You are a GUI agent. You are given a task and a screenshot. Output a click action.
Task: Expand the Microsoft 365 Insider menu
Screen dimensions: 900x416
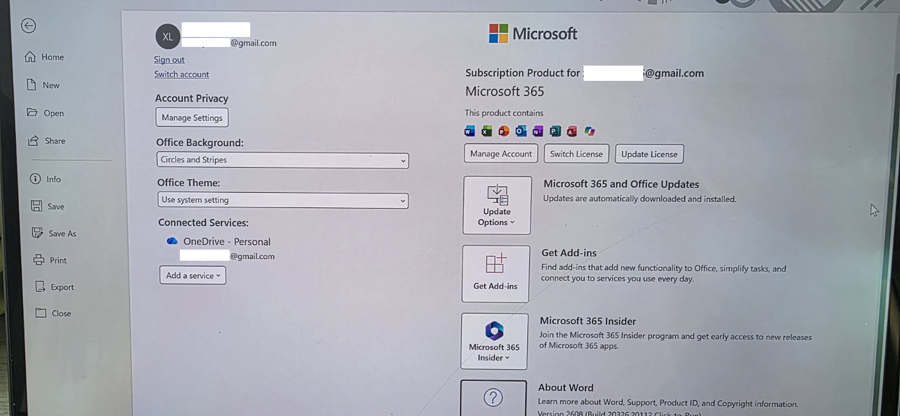pyautogui.click(x=495, y=341)
